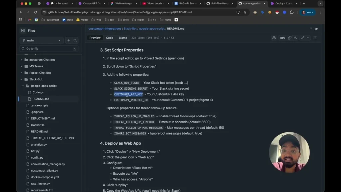Collapse the Files side panel icon
The height and width of the screenshot is (192, 341).
[23, 31]
